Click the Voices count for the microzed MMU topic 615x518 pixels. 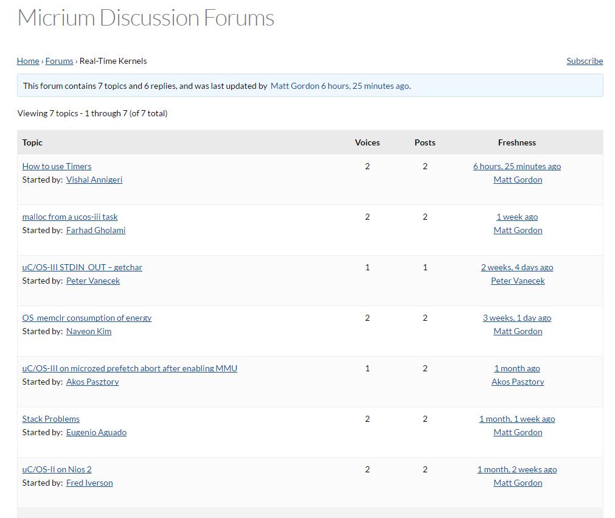367,368
